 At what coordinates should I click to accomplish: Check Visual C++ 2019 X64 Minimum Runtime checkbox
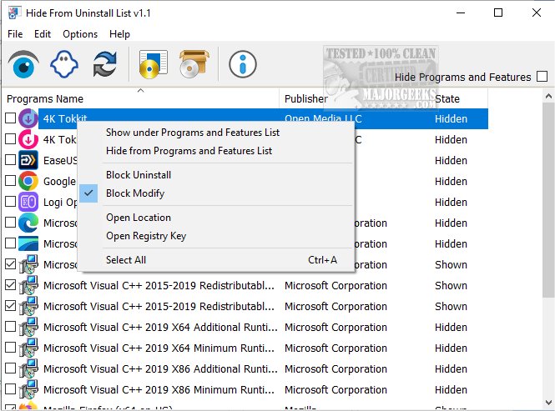[x=11, y=348]
